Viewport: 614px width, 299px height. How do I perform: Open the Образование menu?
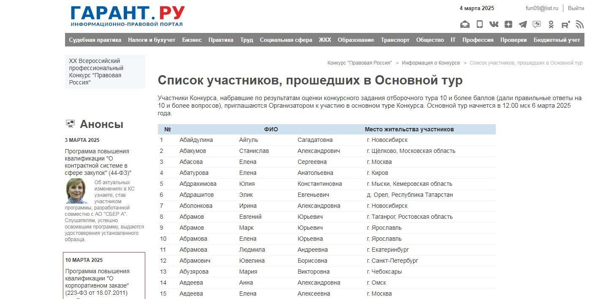point(355,39)
